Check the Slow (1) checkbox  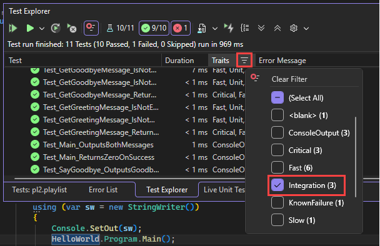pyautogui.click(x=277, y=220)
